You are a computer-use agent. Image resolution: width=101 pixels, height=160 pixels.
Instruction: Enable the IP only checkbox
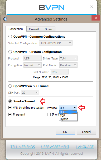49,114
